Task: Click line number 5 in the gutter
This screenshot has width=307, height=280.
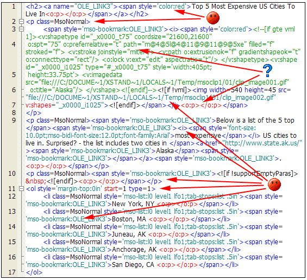Action: click(14, 75)
